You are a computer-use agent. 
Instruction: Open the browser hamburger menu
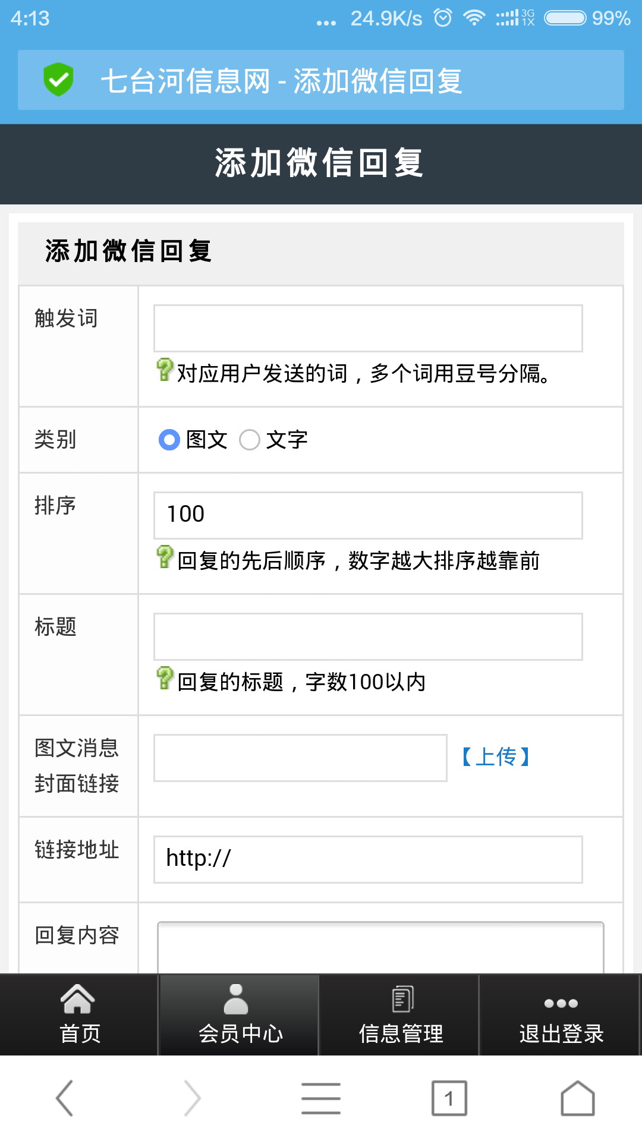(x=320, y=1098)
